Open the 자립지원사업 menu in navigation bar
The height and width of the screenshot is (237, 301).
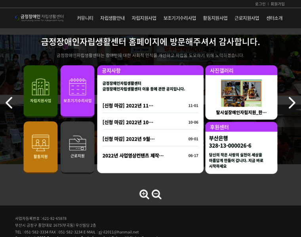pos(144,18)
